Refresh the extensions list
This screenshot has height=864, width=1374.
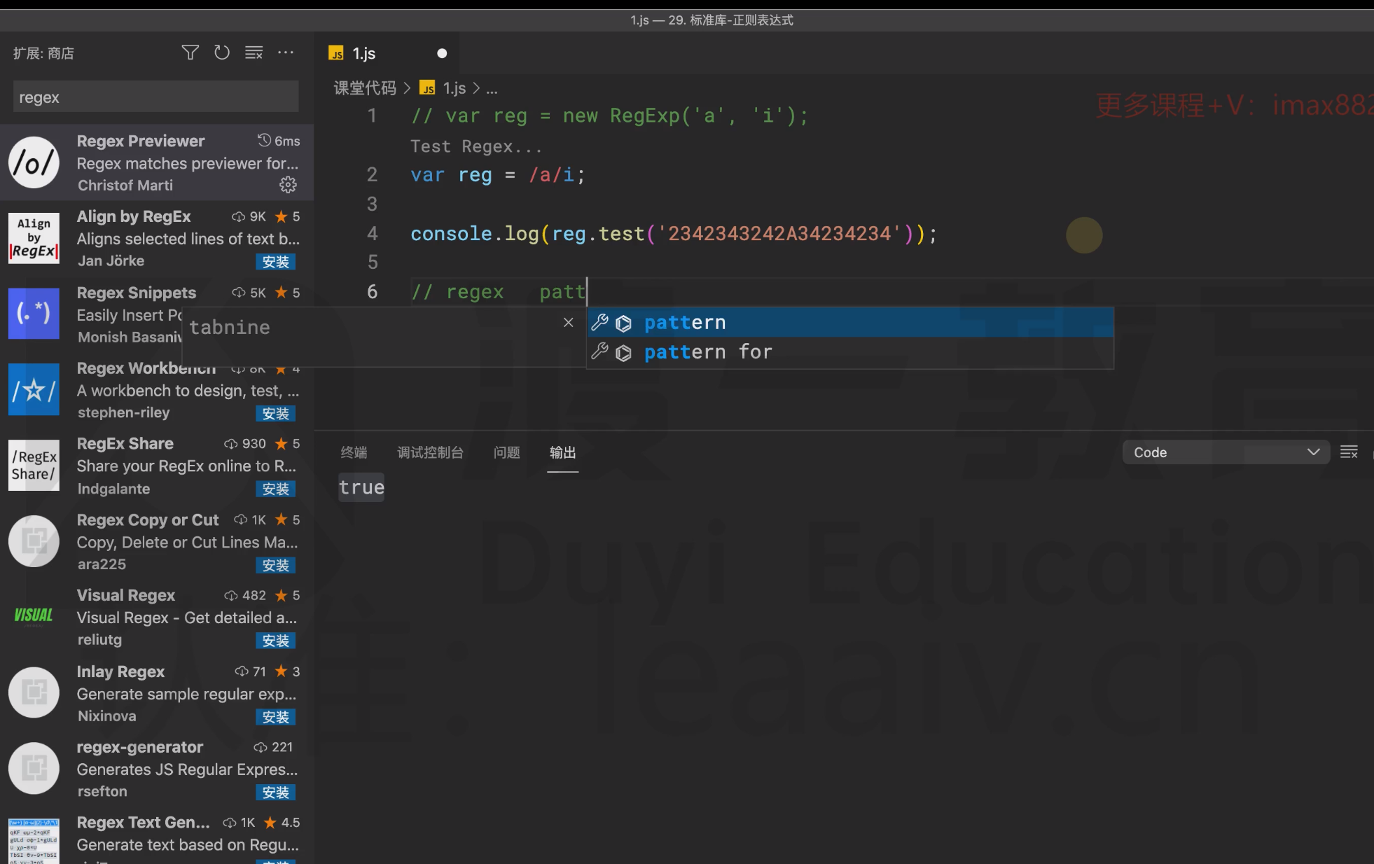click(x=222, y=53)
